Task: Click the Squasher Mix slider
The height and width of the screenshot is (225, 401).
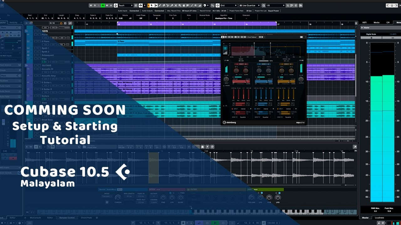Action: click(264, 61)
